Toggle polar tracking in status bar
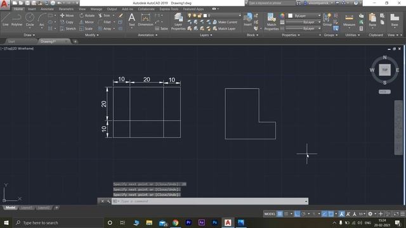This screenshot has width=406, height=228. (303, 214)
